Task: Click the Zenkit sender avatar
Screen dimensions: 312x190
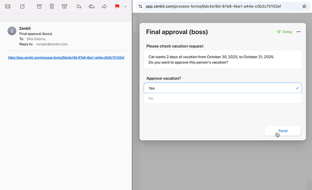Action: (12, 31)
